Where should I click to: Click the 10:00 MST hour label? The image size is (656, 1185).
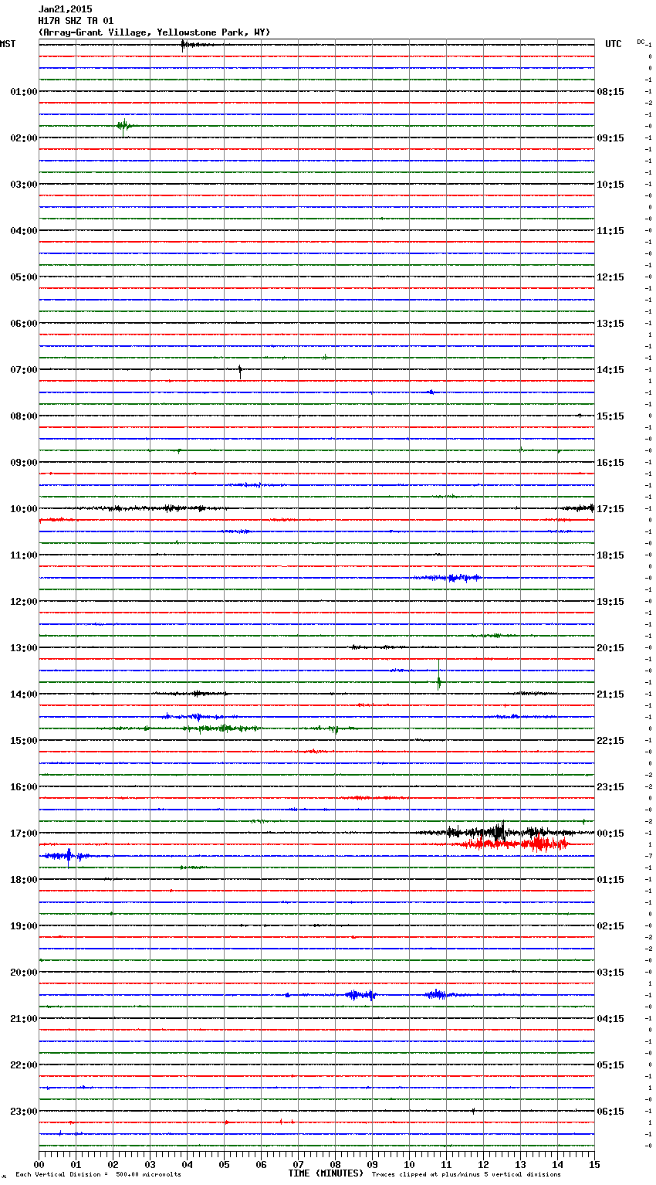click(24, 509)
